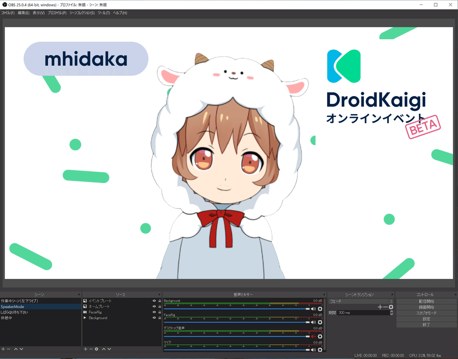Pop out the シーントランジション dock panel
Screen dimensions: 458x359
coord(392,295)
